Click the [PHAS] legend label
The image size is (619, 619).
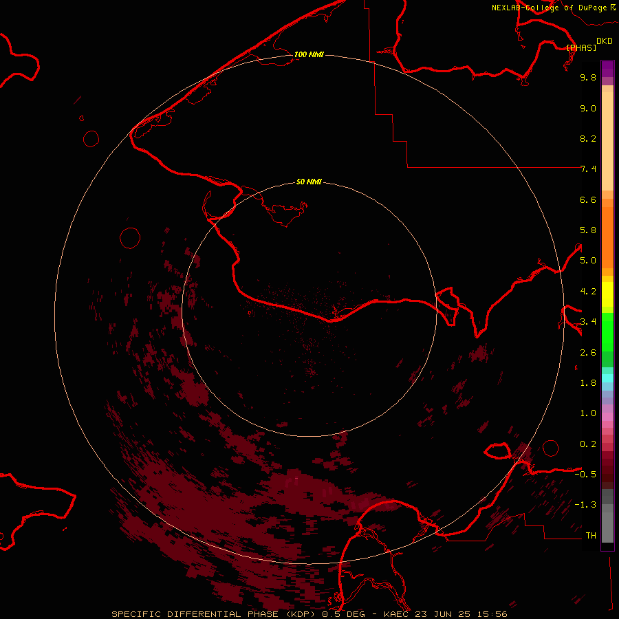click(581, 47)
